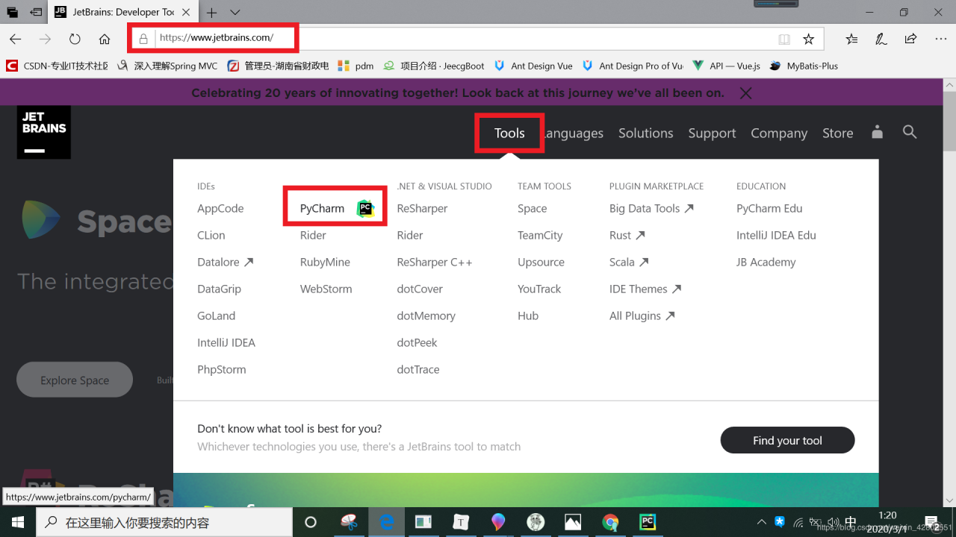Click the Explore Space button
Image resolution: width=956 pixels, height=537 pixels.
75,380
